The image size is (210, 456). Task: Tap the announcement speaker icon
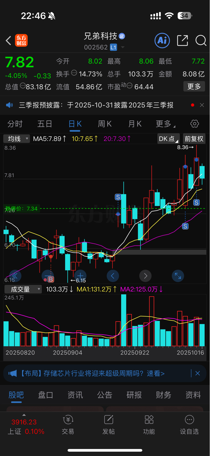click(x=10, y=105)
